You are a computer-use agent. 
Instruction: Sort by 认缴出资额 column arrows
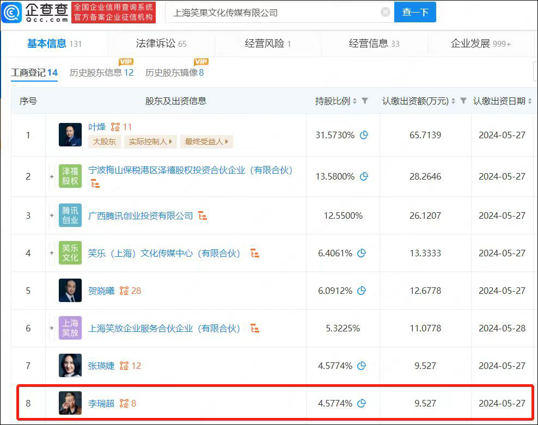pyautogui.click(x=453, y=101)
